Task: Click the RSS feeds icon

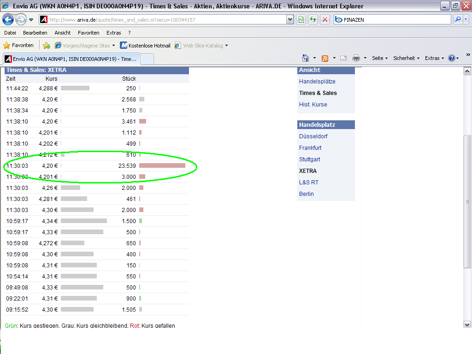Action: tap(325, 58)
